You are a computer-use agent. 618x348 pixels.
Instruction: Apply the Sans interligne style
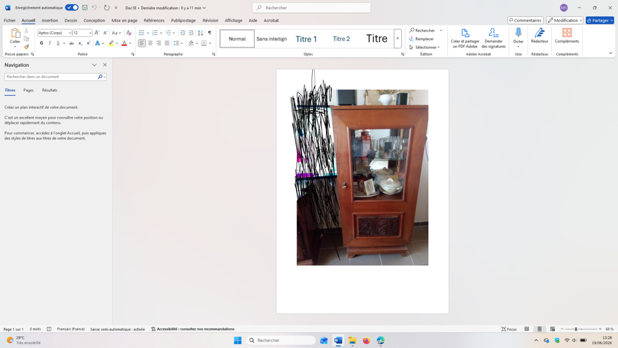click(x=271, y=38)
